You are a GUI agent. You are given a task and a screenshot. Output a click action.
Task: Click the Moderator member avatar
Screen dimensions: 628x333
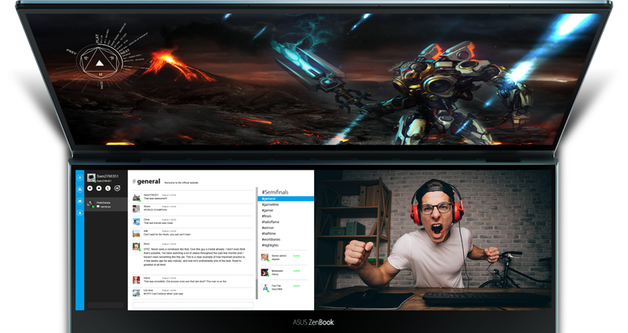[265, 273]
